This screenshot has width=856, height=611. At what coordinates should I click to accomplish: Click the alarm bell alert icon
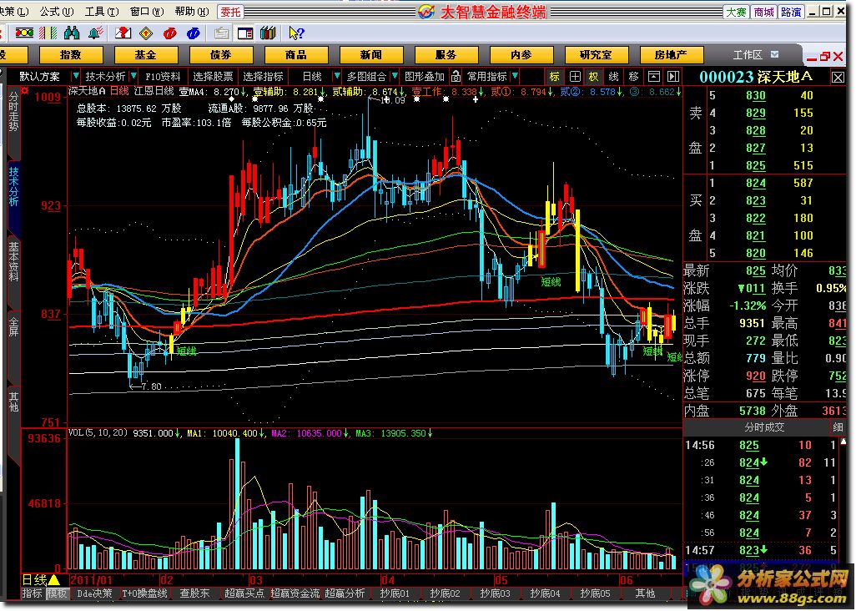pyautogui.click(x=96, y=33)
